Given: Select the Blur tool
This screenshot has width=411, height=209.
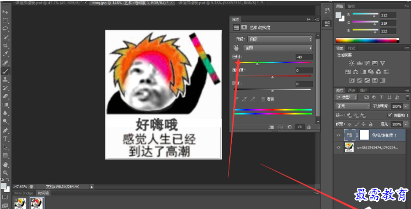Looking at the screenshot, I should [x=5, y=113].
